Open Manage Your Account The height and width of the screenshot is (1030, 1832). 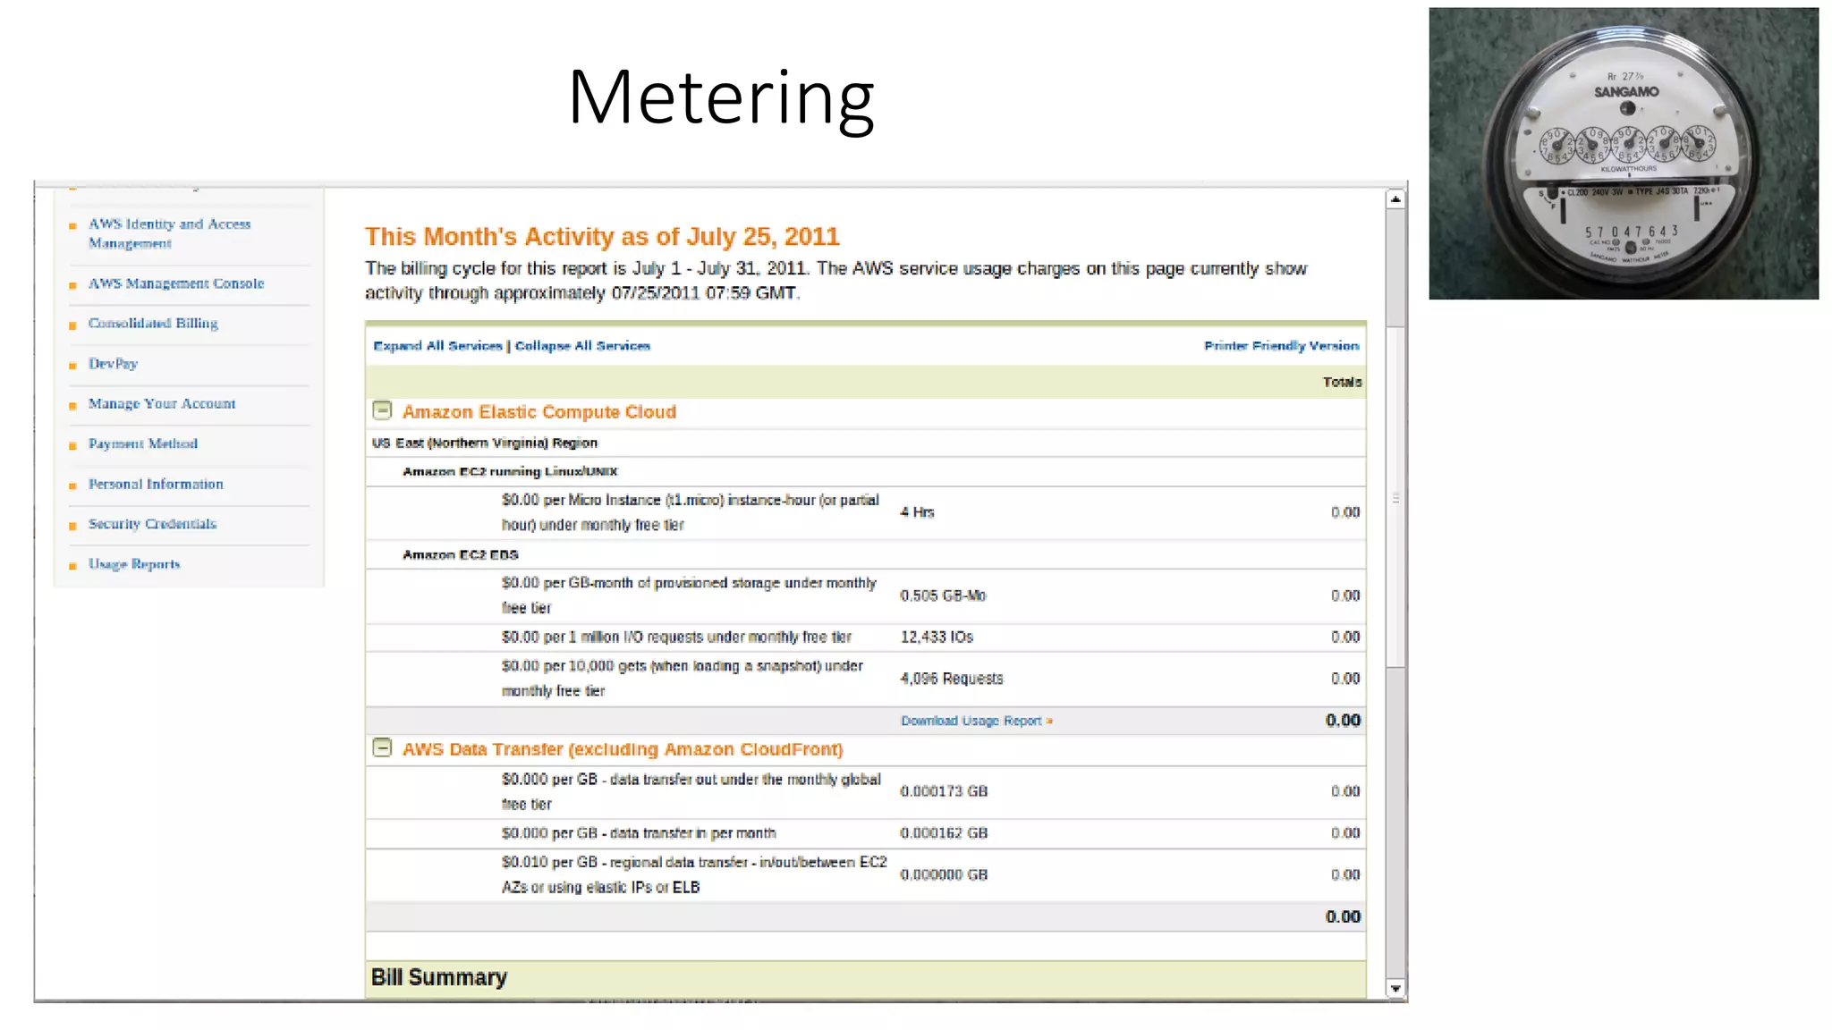pos(162,403)
